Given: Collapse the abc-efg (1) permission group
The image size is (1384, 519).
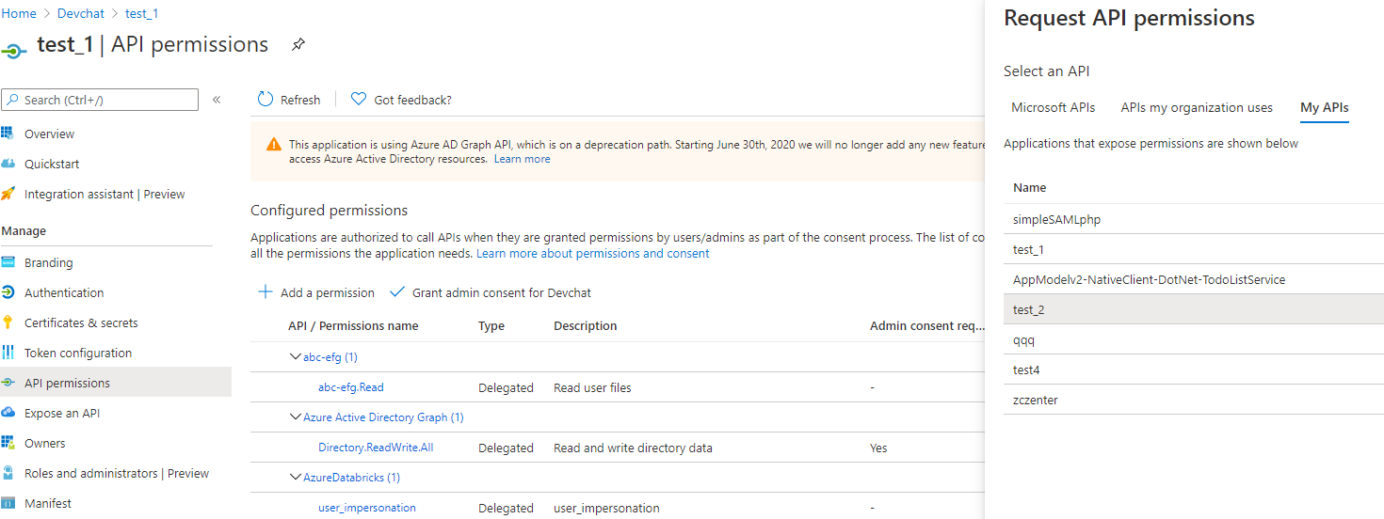Looking at the screenshot, I should tap(296, 356).
